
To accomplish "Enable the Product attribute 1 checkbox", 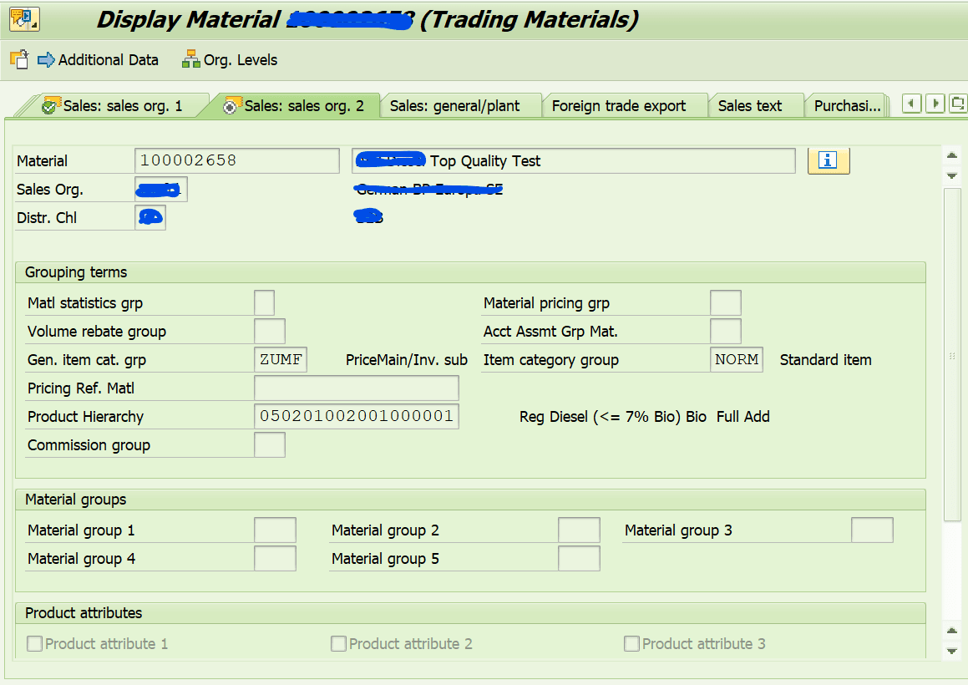I will coord(34,643).
